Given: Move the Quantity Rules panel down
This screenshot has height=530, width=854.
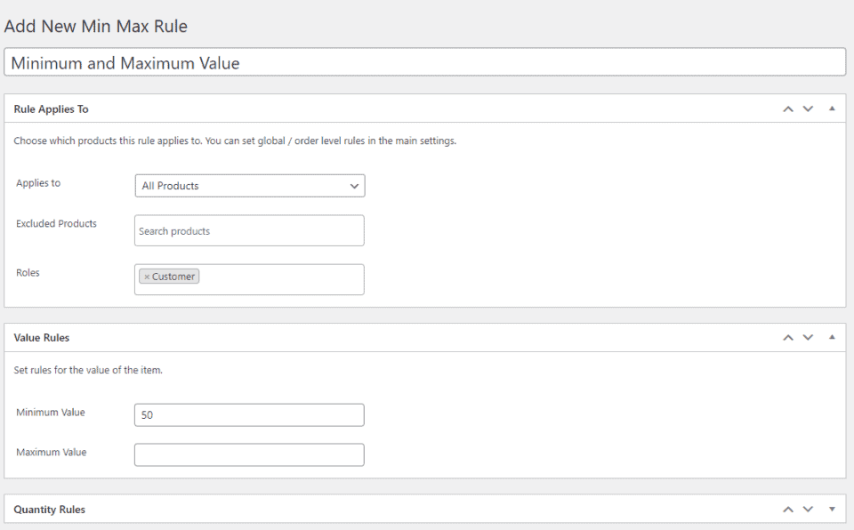Looking at the screenshot, I should [808, 509].
